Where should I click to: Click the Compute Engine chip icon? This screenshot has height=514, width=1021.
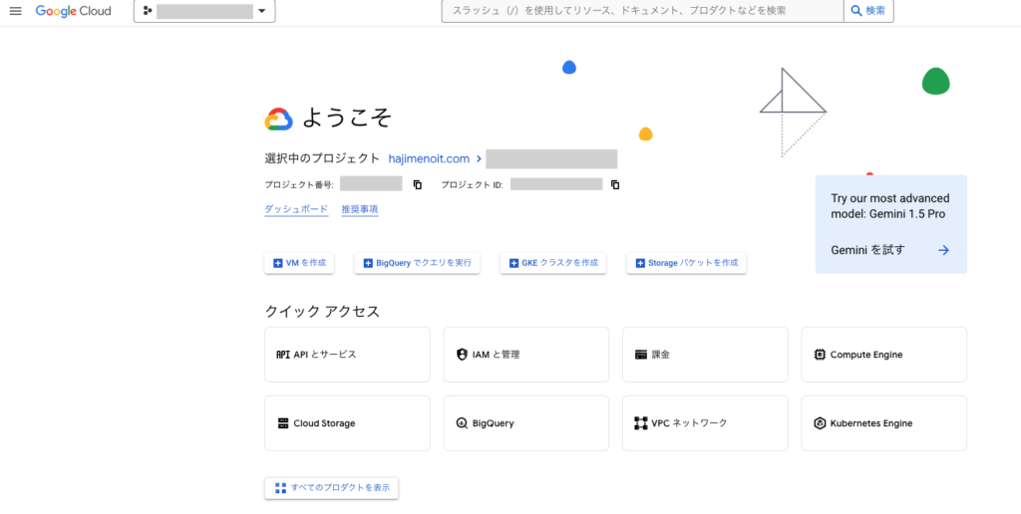click(820, 355)
